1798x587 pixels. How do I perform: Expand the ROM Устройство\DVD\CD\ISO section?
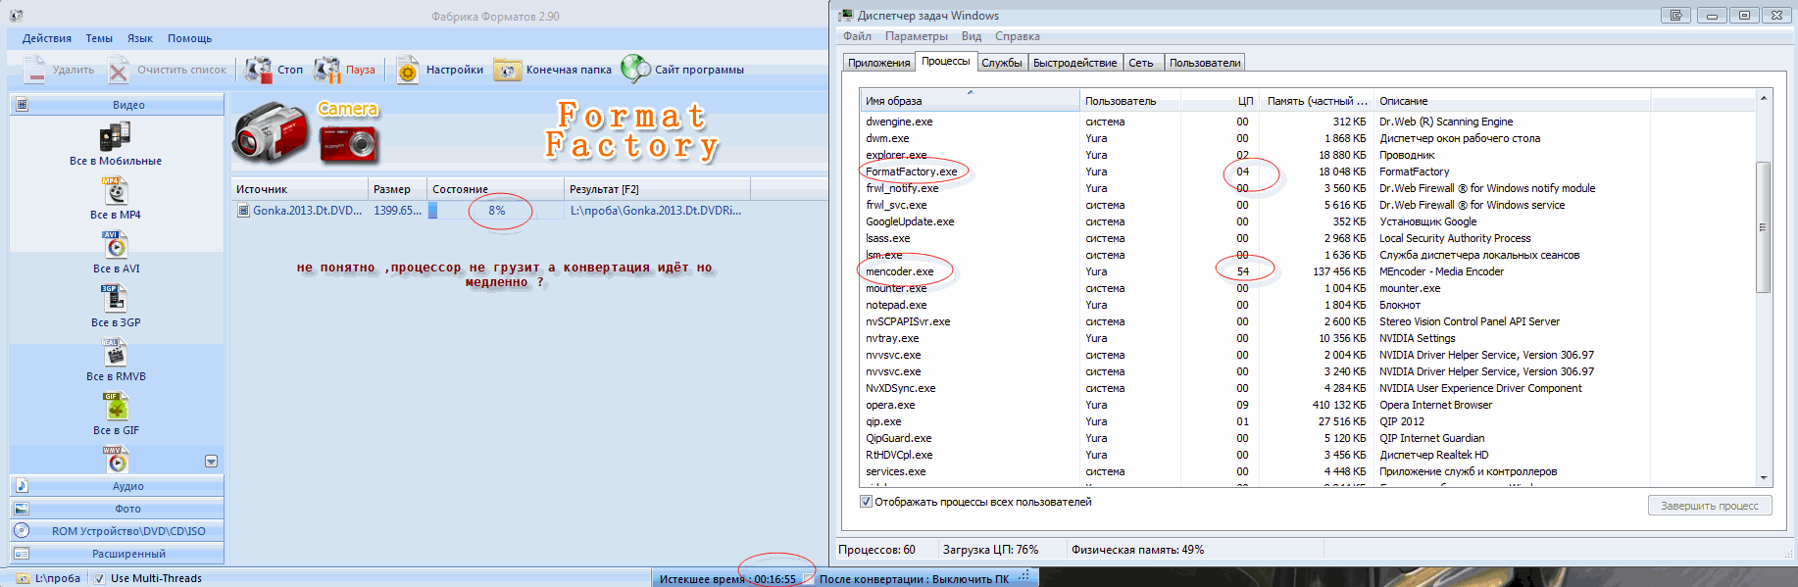pyautogui.click(x=117, y=531)
